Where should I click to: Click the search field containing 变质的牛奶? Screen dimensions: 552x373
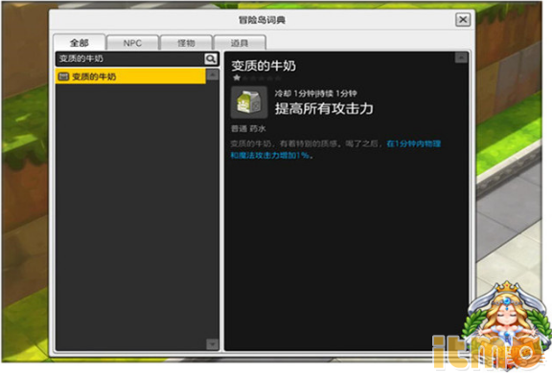(x=129, y=58)
